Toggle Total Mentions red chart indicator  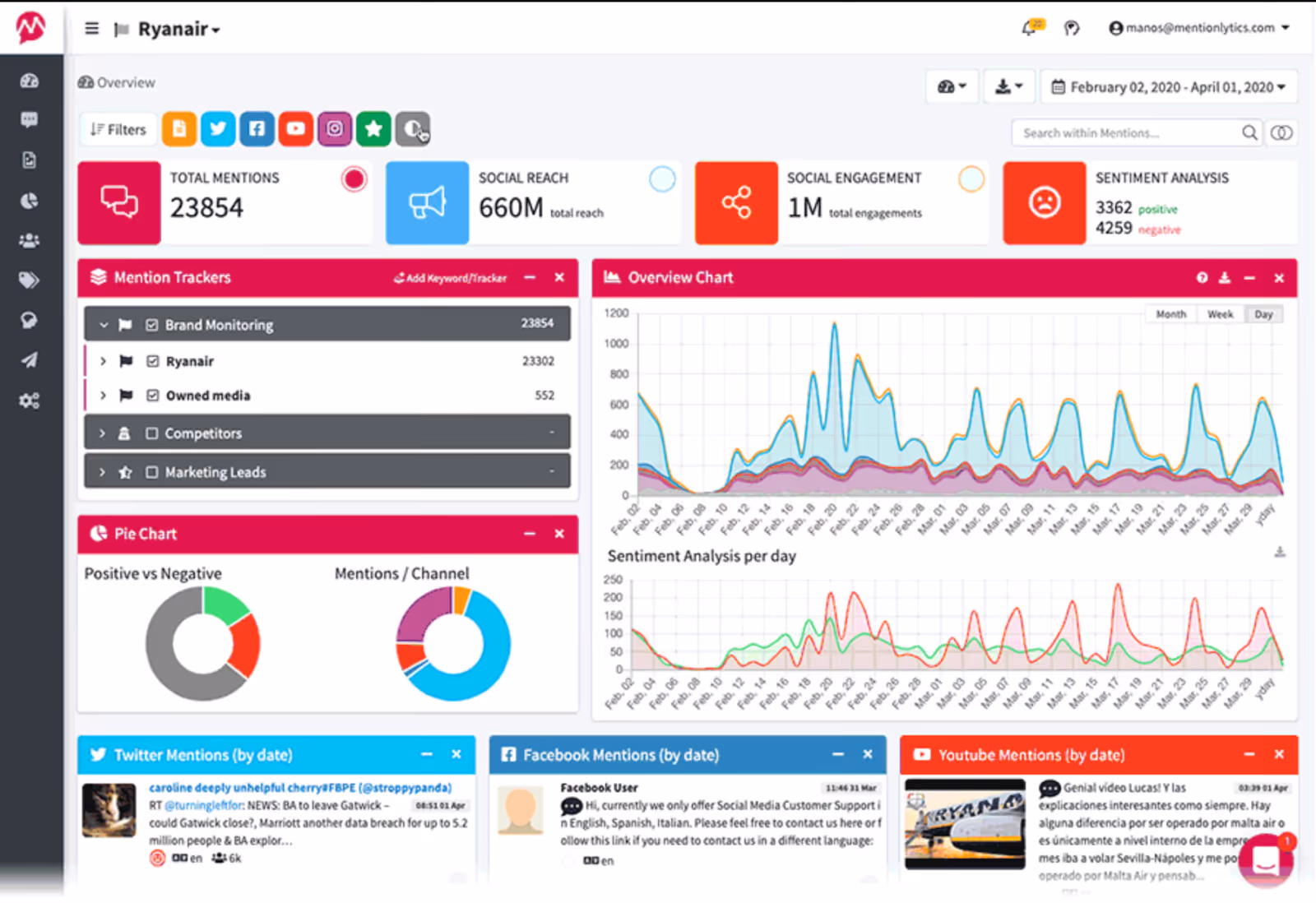coord(354,179)
